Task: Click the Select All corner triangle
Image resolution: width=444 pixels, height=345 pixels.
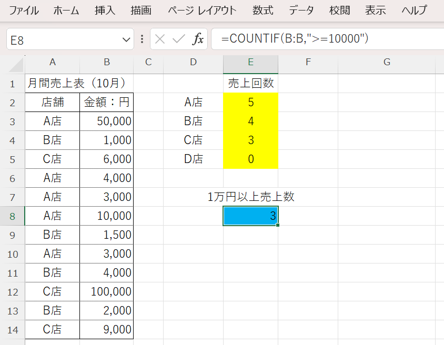Action: click(17, 65)
